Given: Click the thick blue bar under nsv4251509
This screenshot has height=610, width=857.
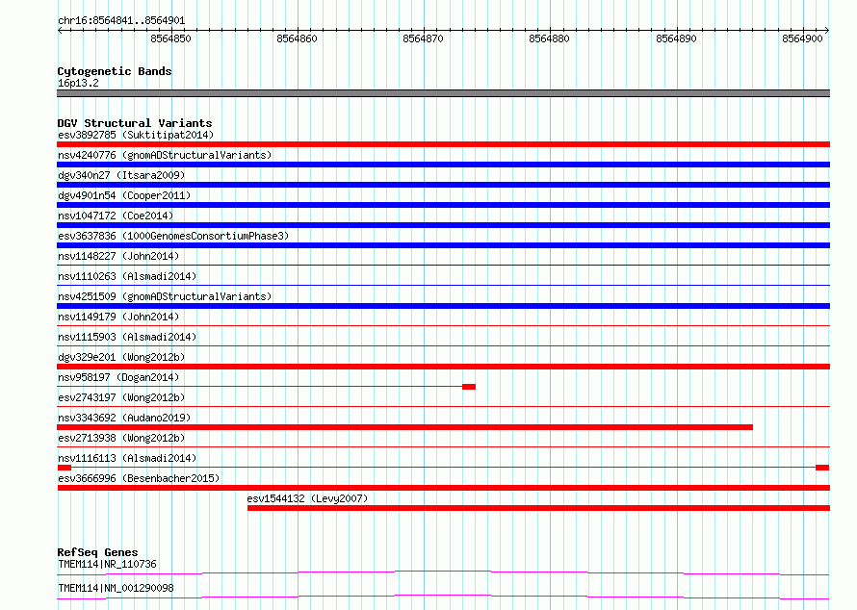Looking at the screenshot, I should coord(443,306).
